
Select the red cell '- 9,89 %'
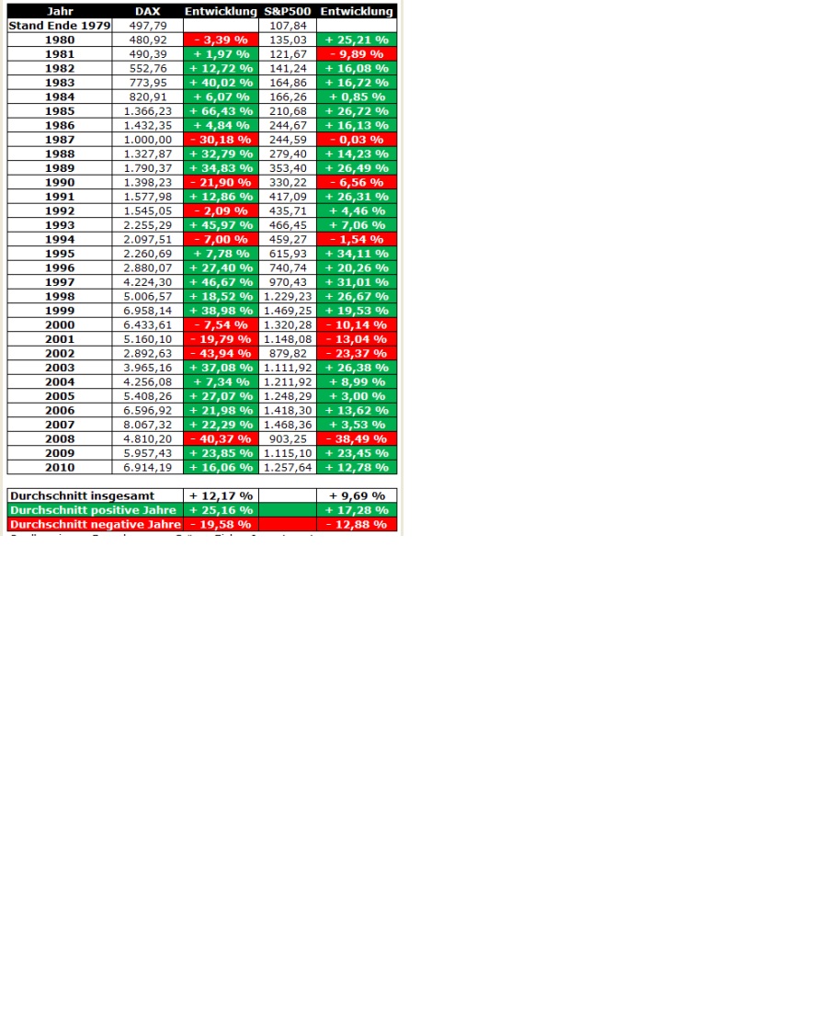(357, 54)
